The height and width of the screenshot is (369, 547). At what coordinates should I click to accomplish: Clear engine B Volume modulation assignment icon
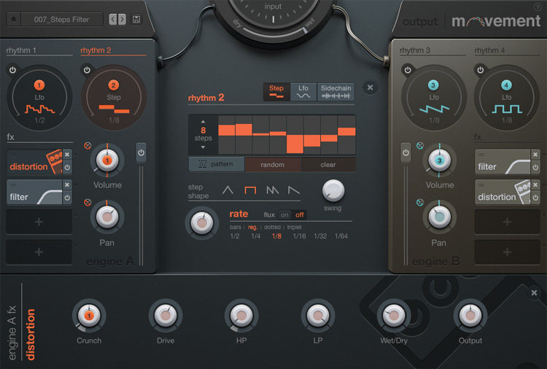point(420,145)
